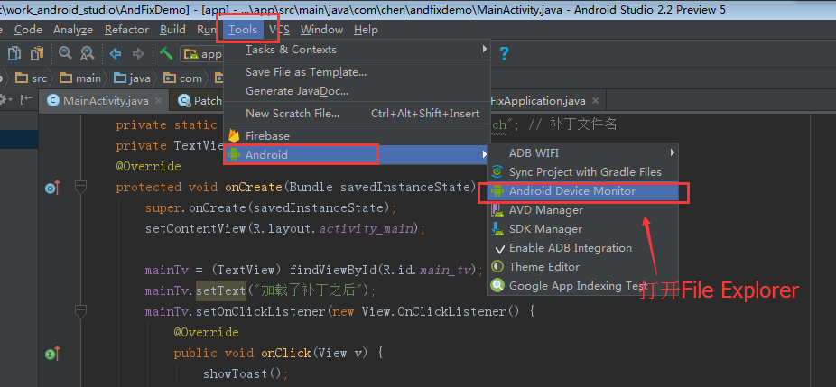The height and width of the screenshot is (387, 836).
Task: Click the activity_main layout reference
Action: pos(366,229)
